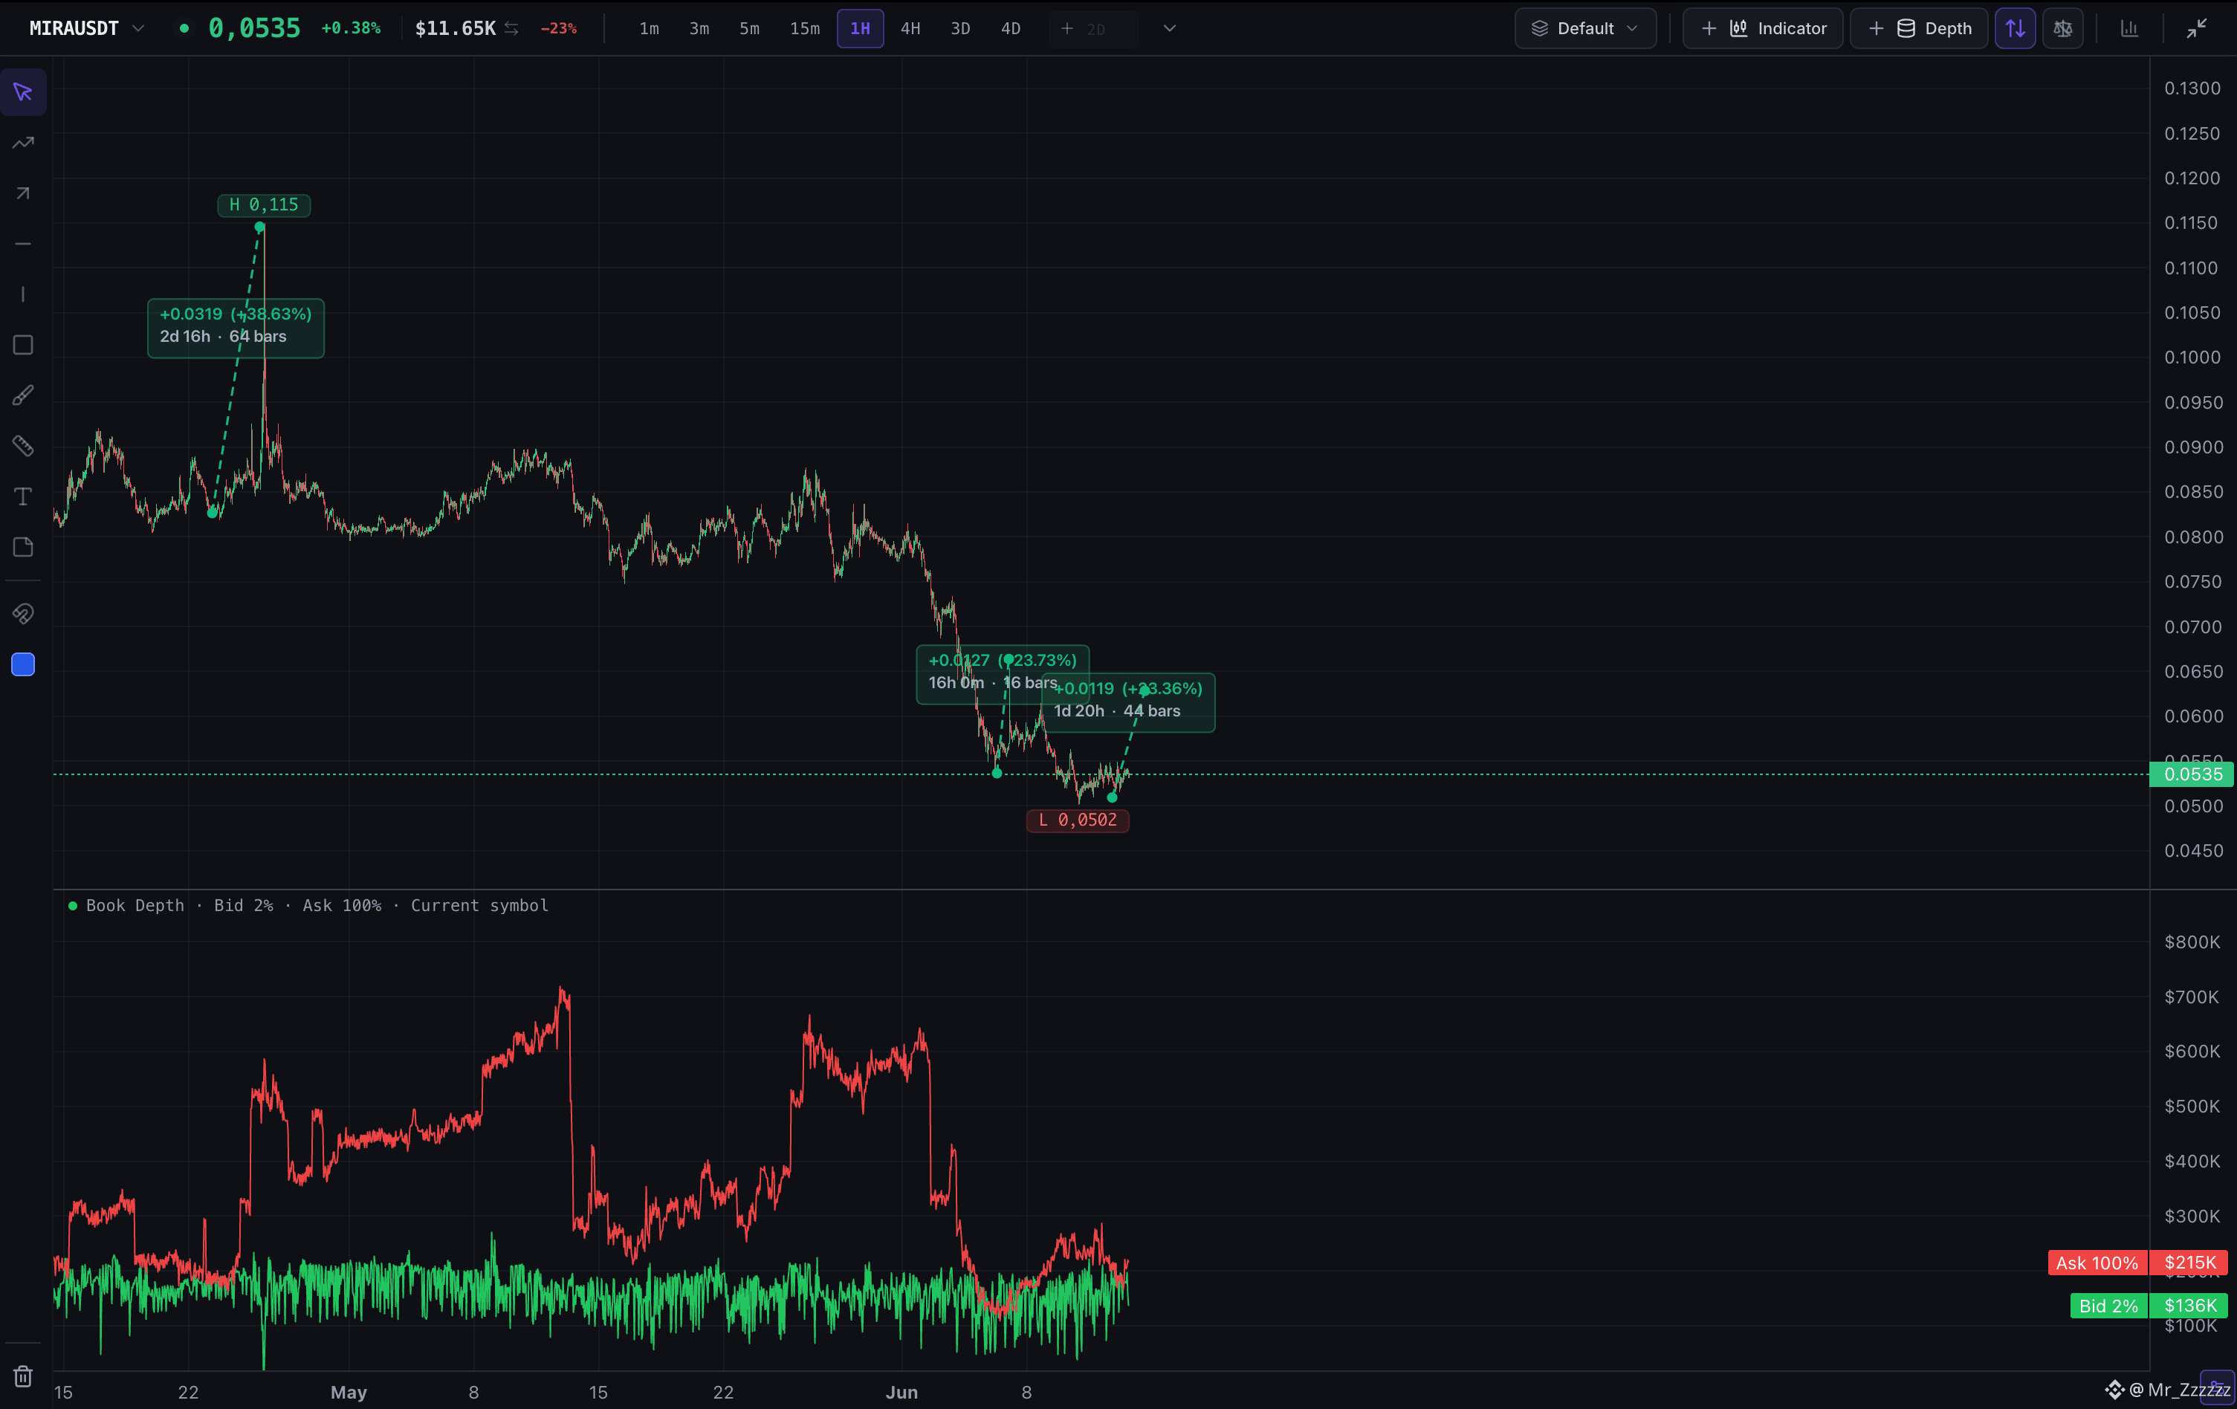
Task: Select the note sticker tool
Action: [23, 547]
